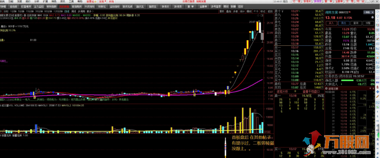Click the 卖出 sell button
This screenshot has height=158, width=380.
pyautogui.click(x=343, y=23)
